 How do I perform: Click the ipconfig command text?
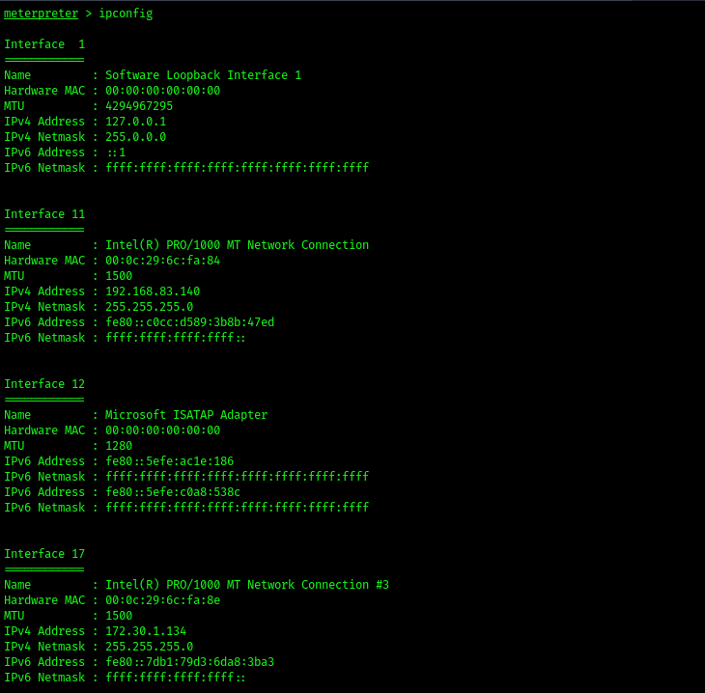click(x=126, y=14)
